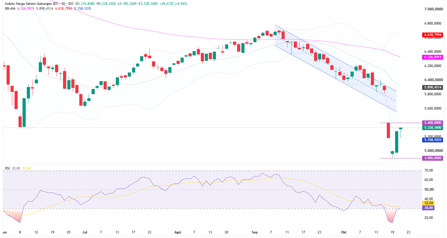Image resolution: width=447 pixels, height=238 pixels.
Task: Click the 25 date on time axis
Action: pyautogui.click(x=68, y=232)
